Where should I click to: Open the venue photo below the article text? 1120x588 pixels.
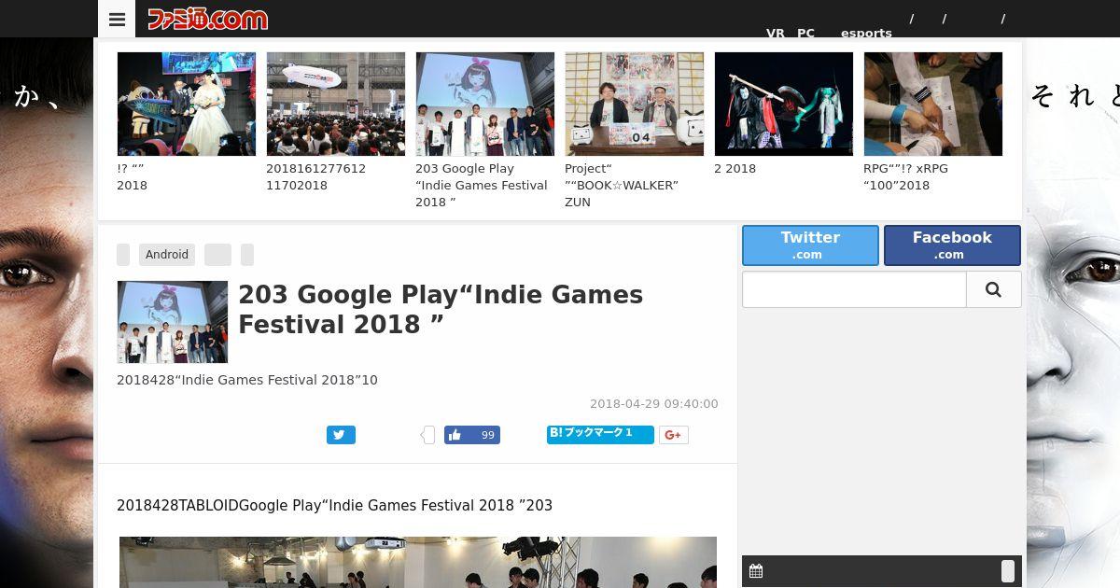coord(418,562)
